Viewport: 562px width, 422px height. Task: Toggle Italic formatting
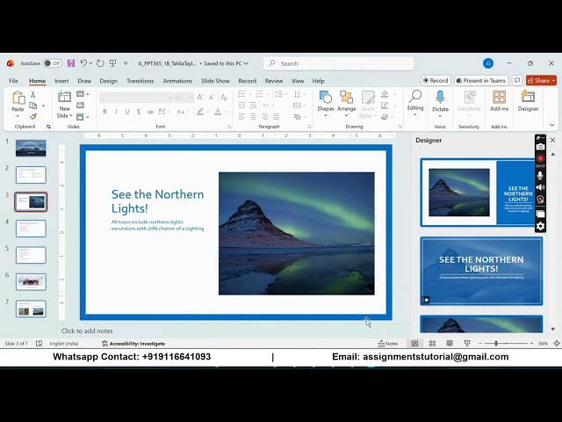(116, 112)
